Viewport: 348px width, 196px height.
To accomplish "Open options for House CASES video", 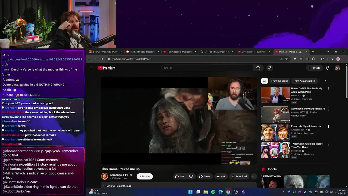I will click(328, 89).
